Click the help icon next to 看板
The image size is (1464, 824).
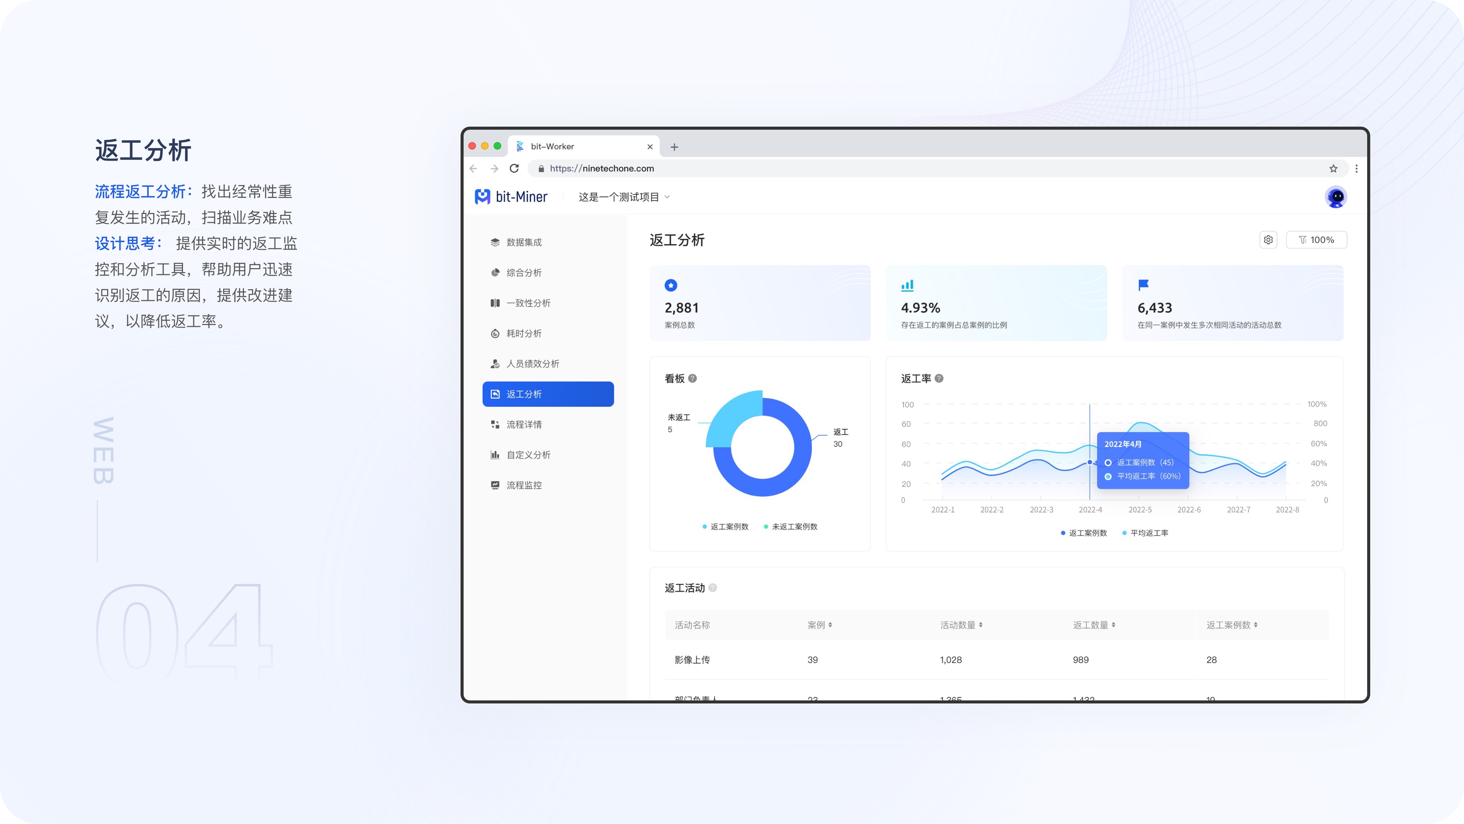(x=692, y=378)
